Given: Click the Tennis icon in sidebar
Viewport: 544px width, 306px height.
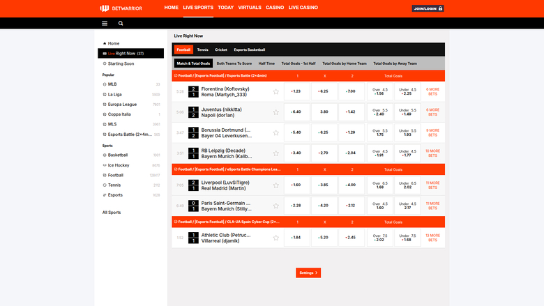Looking at the screenshot, I should [x=105, y=185].
